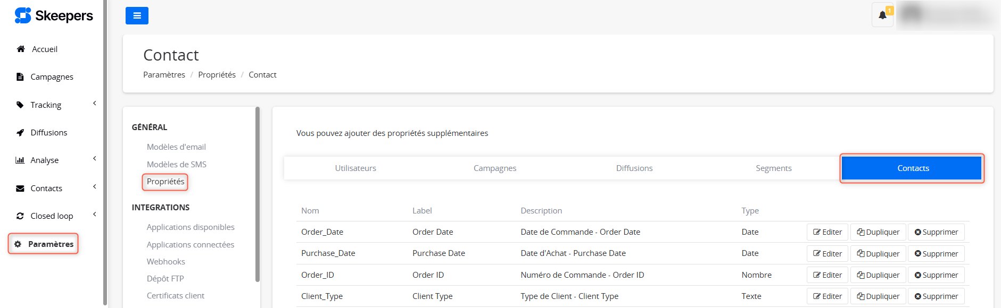
Task: Expand the Tracking submenu chevron
Action: pos(95,104)
